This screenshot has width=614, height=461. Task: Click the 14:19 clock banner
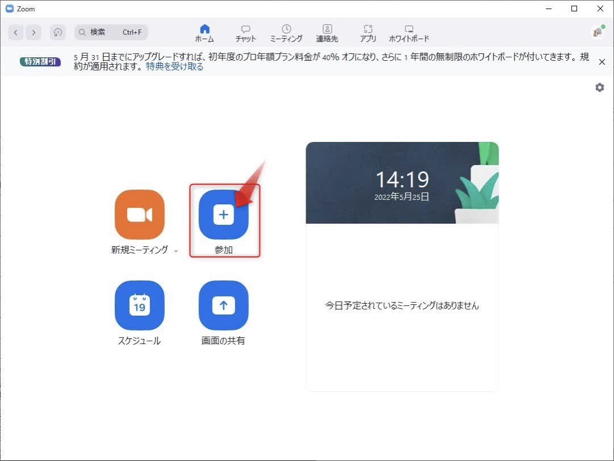point(402,183)
